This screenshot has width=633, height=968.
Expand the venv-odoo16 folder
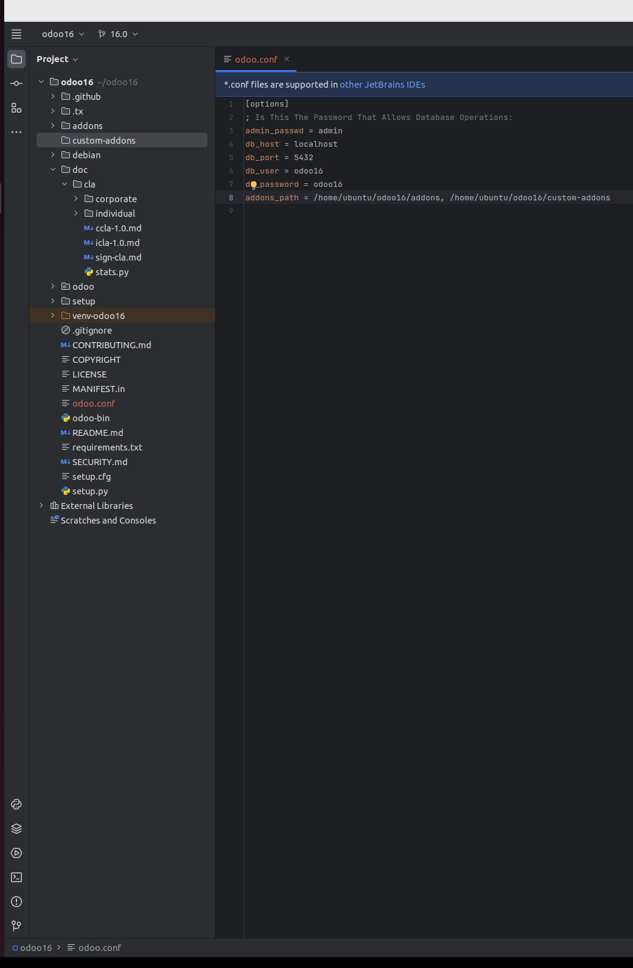53,315
